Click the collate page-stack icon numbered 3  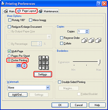(98, 40)
